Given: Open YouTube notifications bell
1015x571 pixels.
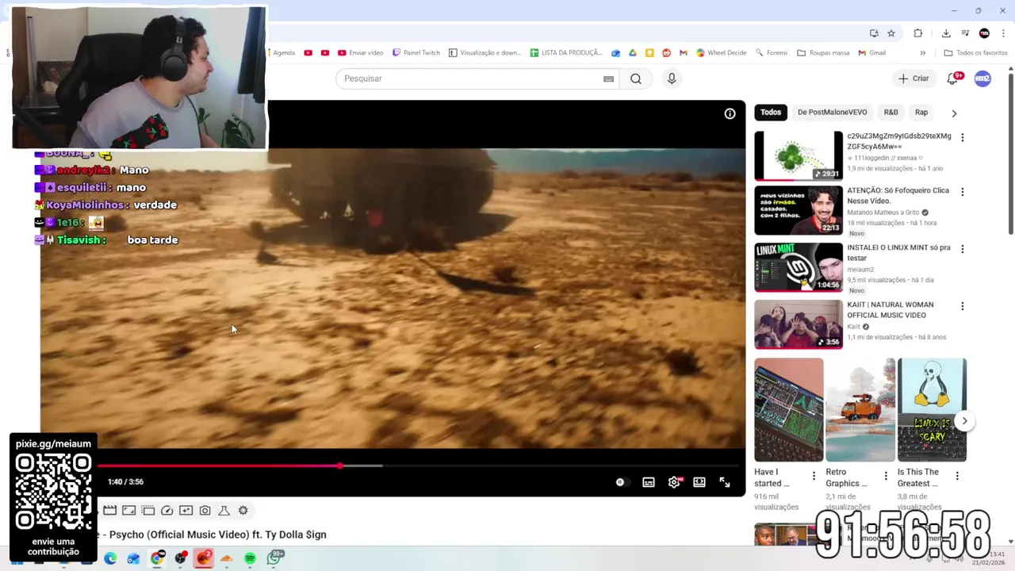Looking at the screenshot, I should (x=953, y=78).
